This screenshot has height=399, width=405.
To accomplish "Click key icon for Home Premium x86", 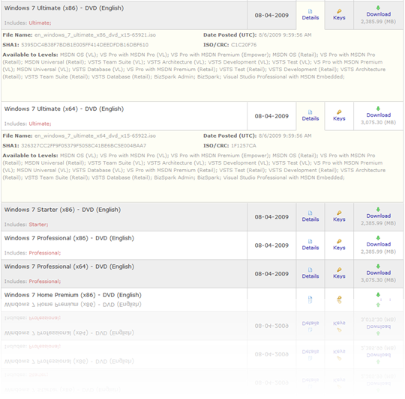I will pos(339,298).
